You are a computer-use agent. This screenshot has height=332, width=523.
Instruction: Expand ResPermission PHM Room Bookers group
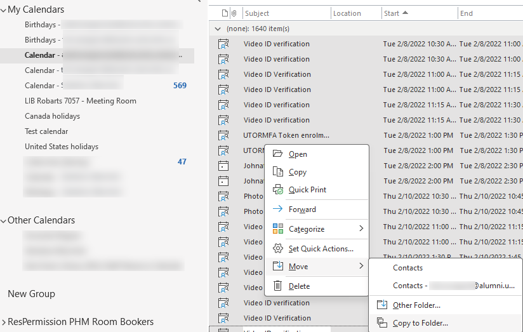coord(4,322)
